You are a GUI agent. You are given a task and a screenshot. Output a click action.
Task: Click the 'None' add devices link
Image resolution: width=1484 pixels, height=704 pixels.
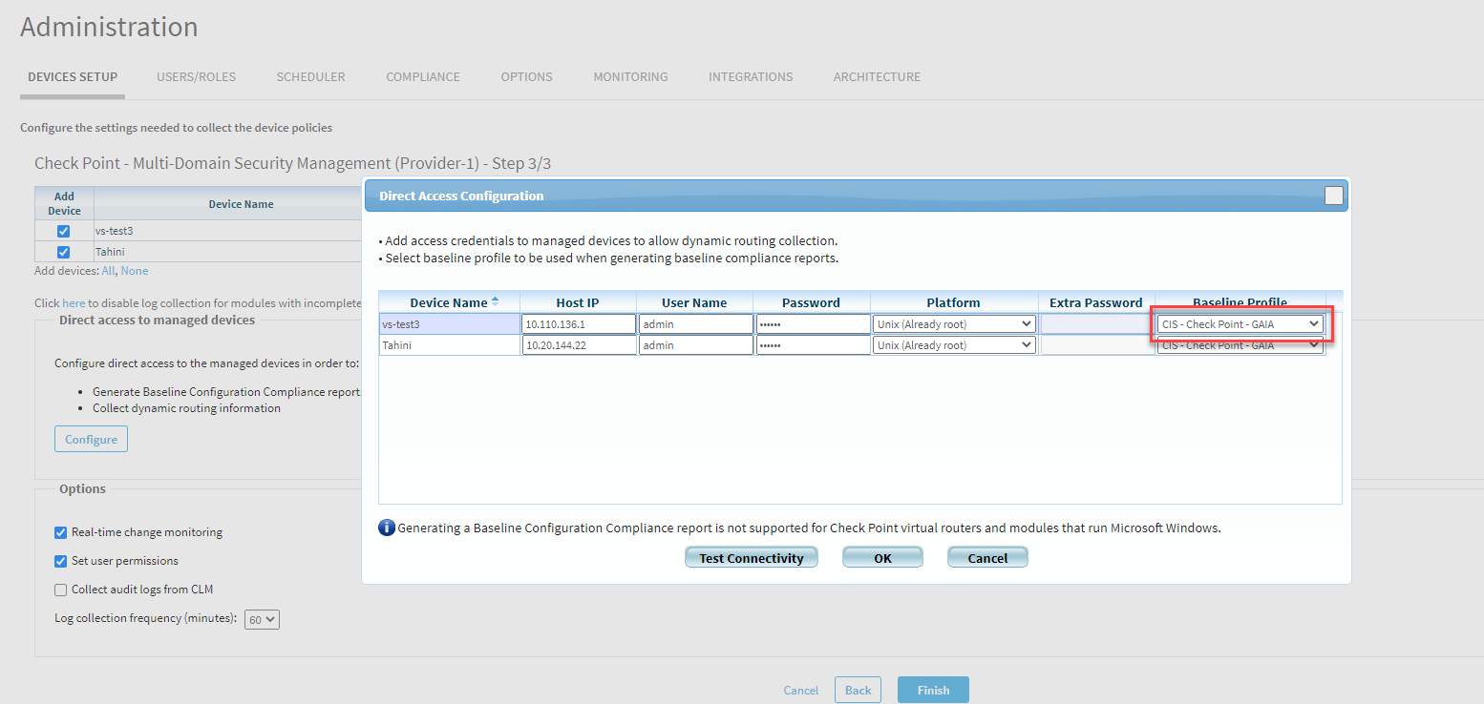(135, 271)
